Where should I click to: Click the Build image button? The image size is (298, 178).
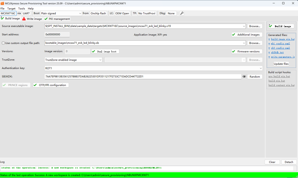(x=281, y=26)
